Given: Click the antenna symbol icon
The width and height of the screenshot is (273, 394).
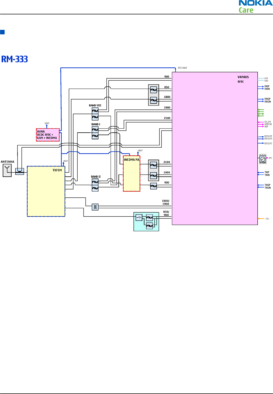Looking at the screenshot, I should (x=7, y=170).
